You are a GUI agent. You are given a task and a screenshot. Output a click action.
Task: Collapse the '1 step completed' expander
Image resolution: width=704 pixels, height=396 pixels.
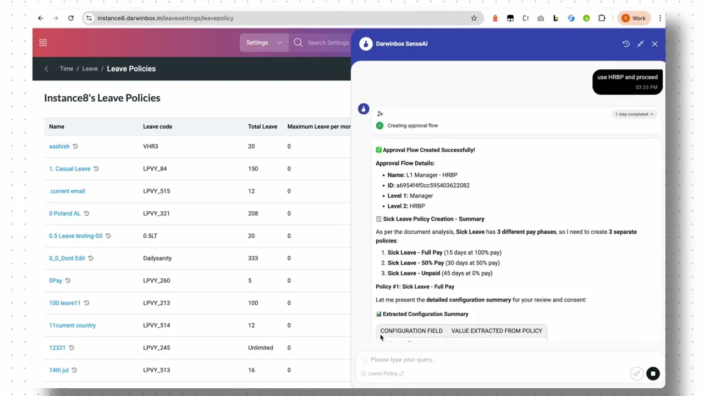634,114
